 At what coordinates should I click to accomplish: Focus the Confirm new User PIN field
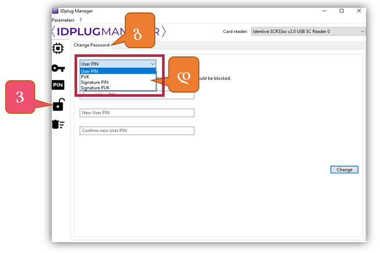(137, 131)
